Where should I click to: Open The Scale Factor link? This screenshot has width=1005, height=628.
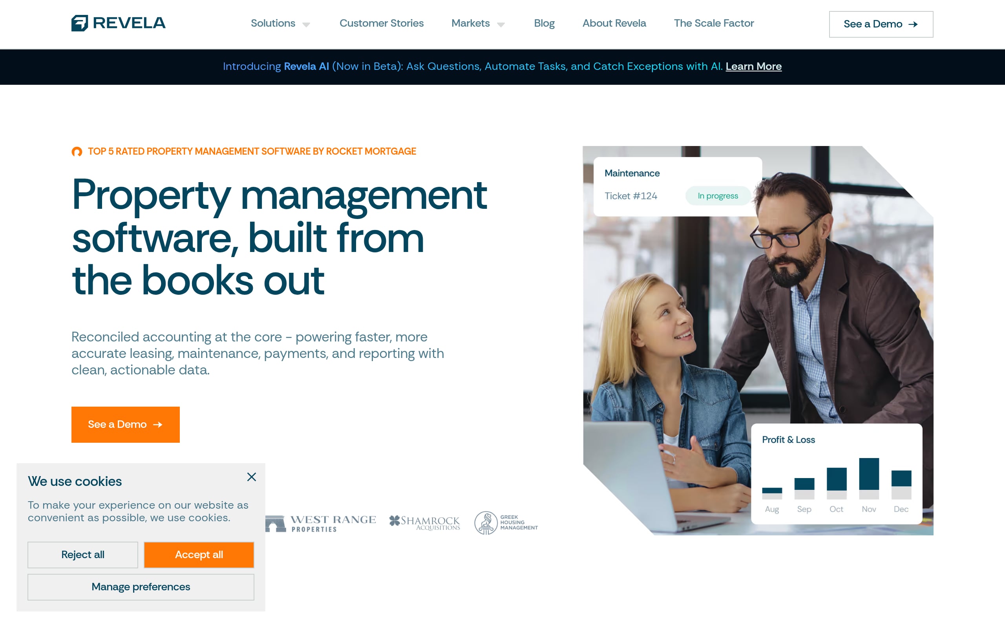(713, 23)
